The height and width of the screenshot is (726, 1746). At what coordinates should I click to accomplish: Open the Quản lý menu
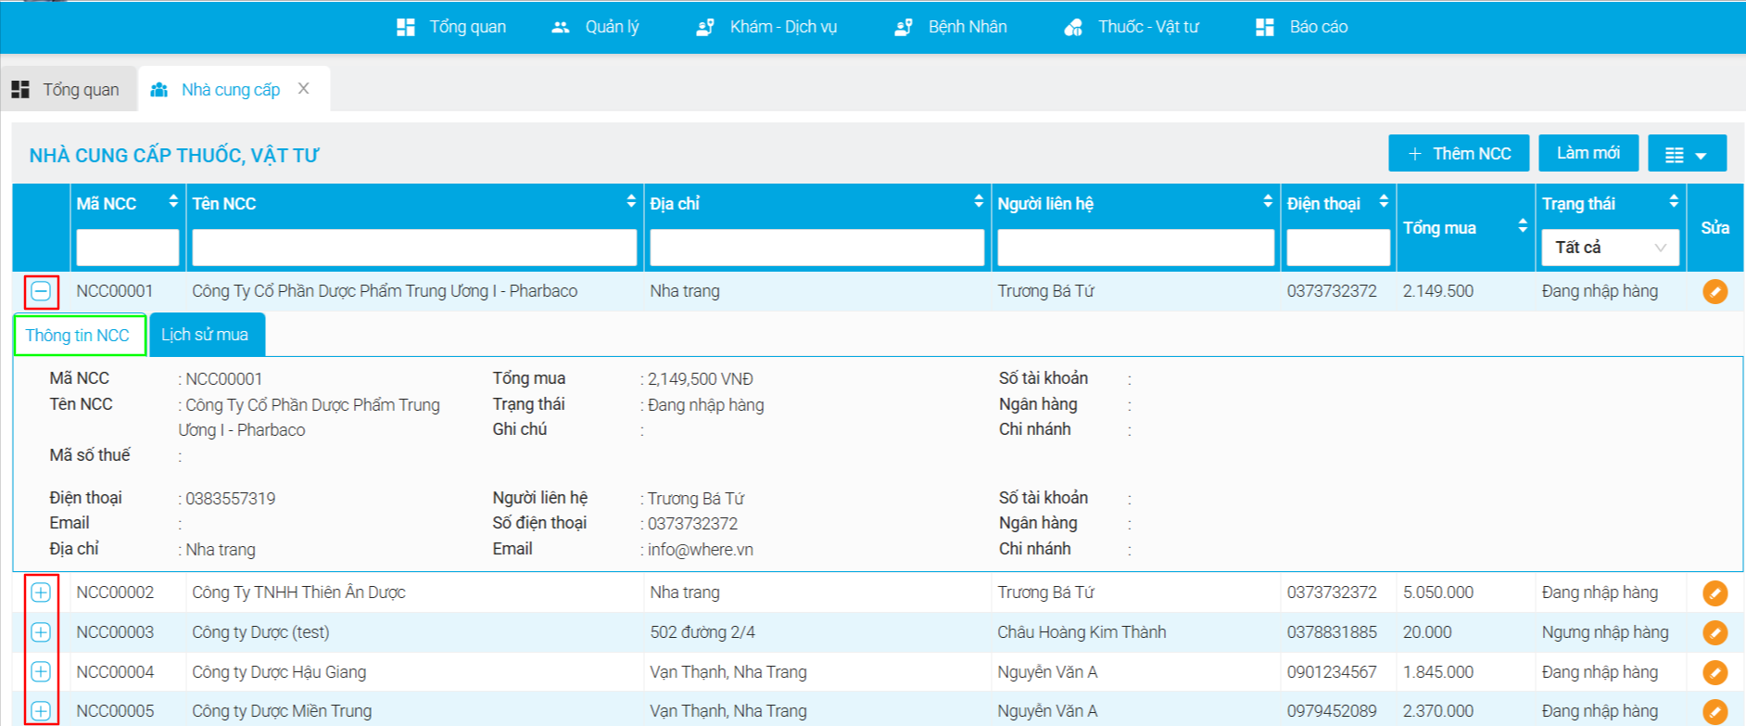pos(595,27)
